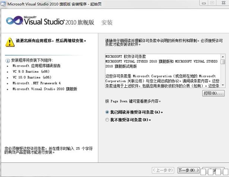This screenshot has height=177, width=229.
Task: Select Microsoft Visual Studio 2010 旗舰版 list item
Action: pos(44,89)
